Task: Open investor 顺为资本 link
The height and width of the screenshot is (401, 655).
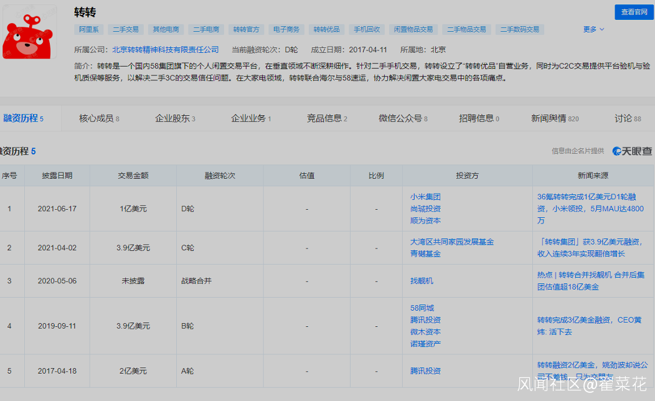Action: click(425, 220)
